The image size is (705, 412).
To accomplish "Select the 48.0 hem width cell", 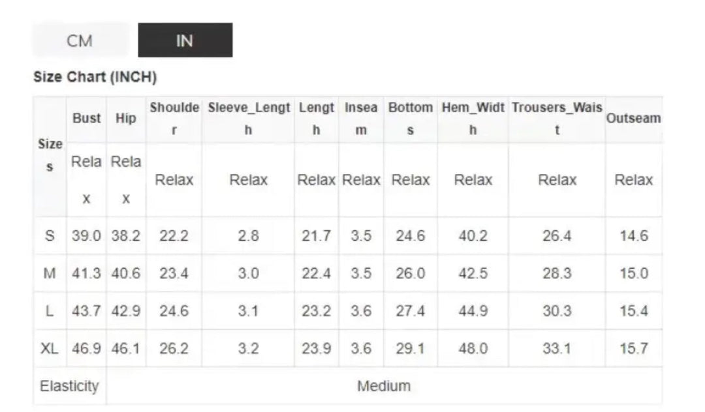I will pyautogui.click(x=473, y=349).
